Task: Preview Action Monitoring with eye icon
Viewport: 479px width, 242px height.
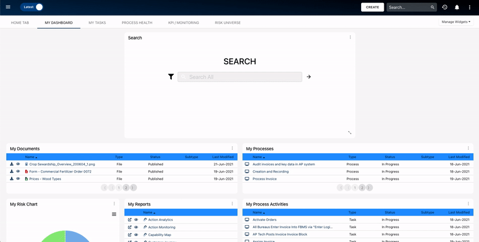Action: pyautogui.click(x=136, y=227)
